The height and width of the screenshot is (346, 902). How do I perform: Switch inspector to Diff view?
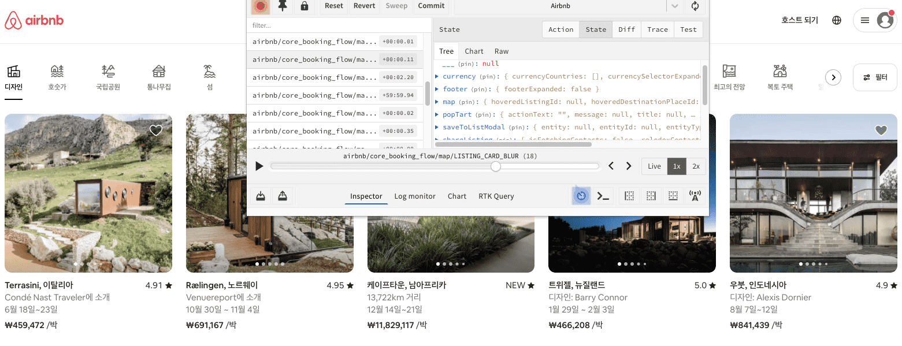coord(627,29)
